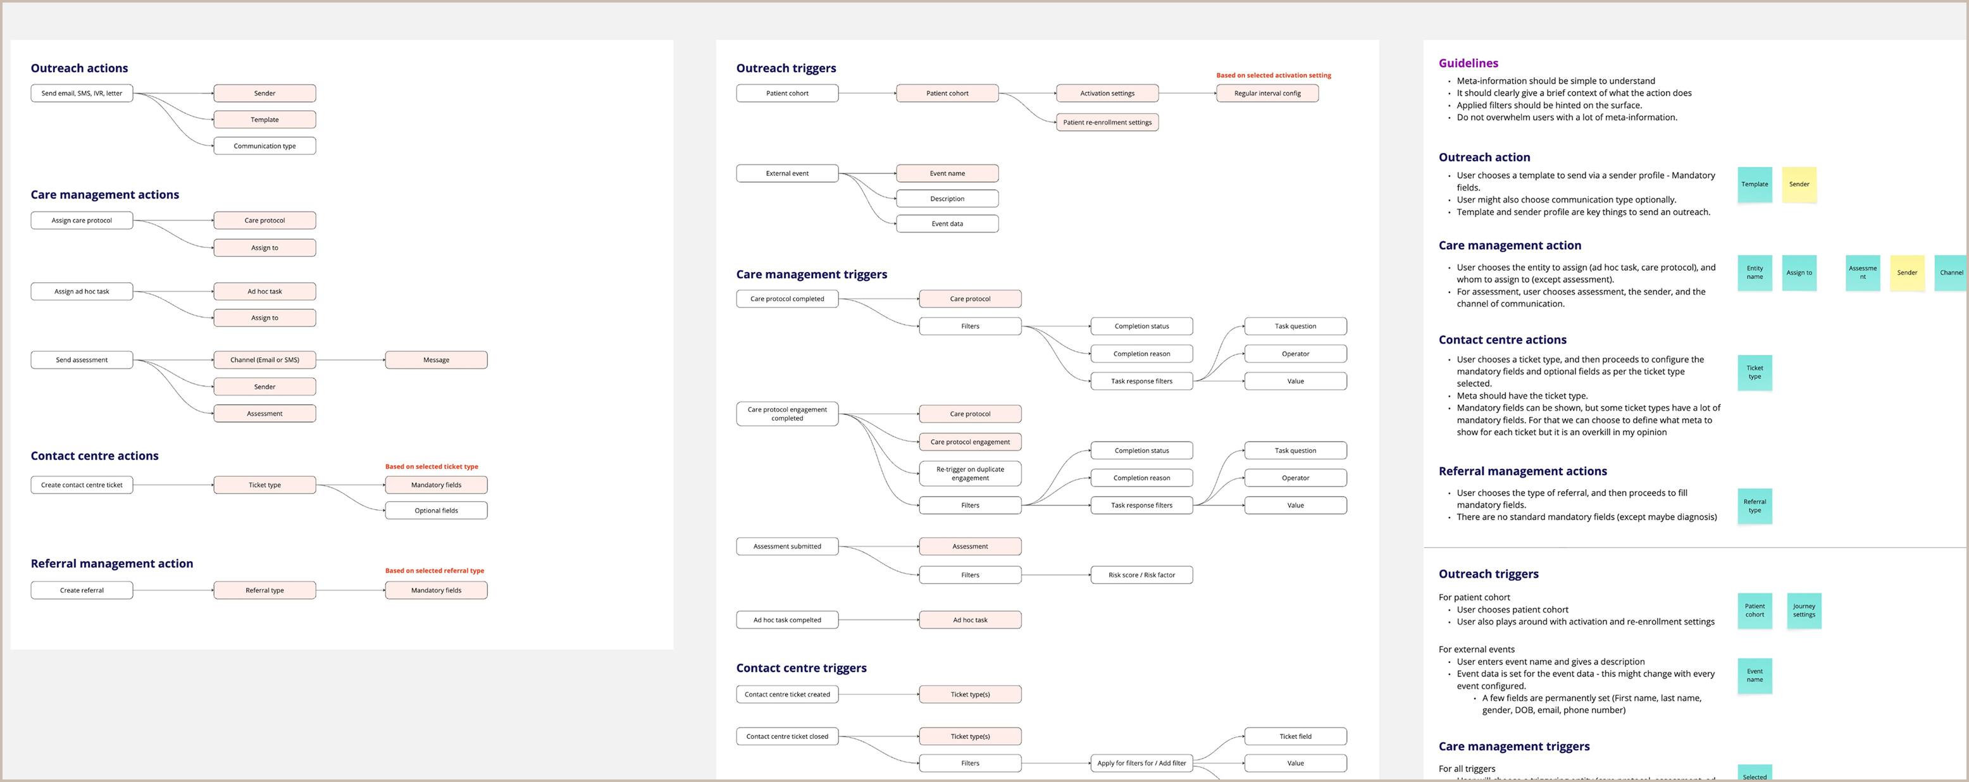Click the 'Outreach actions' heading

tap(80, 68)
